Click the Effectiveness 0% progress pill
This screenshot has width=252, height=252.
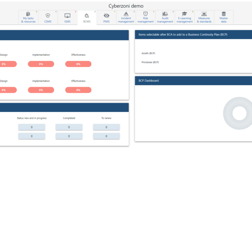pos(78,64)
